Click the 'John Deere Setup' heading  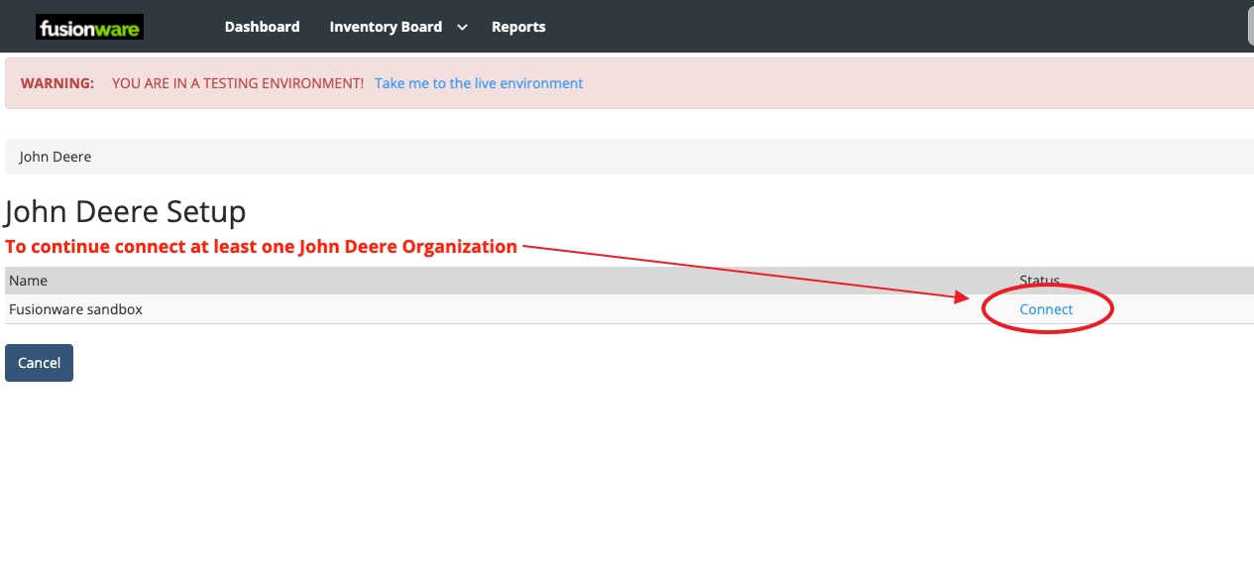(126, 212)
